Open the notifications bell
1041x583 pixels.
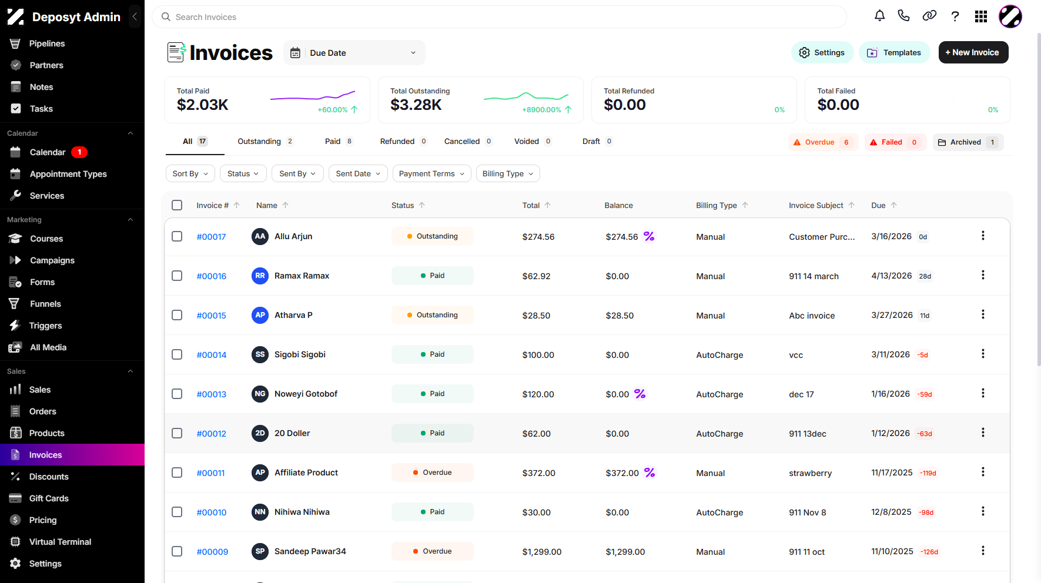[x=879, y=16]
